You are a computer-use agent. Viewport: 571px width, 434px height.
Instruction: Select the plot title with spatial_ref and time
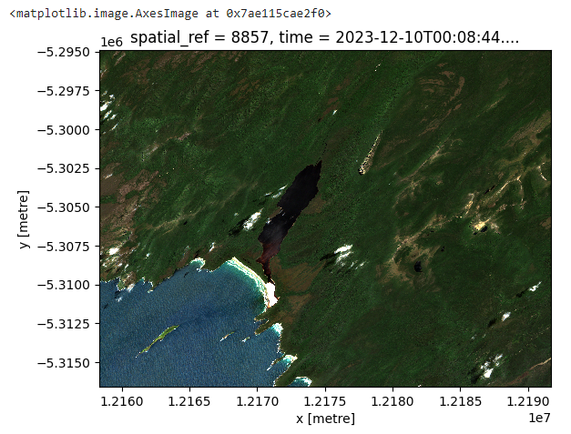coord(324,37)
